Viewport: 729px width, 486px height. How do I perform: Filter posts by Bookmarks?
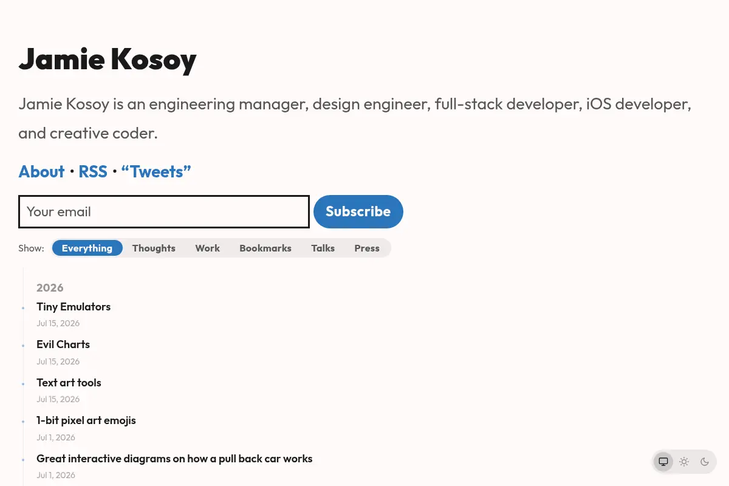265,248
